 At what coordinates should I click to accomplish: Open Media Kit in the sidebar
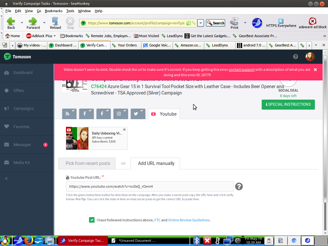pyautogui.click(x=27, y=162)
